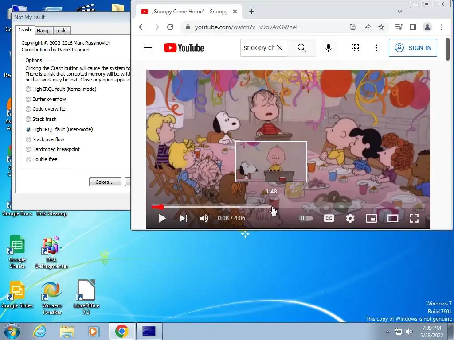Launch Internet Explorer from taskbar
Viewport: 454px width, 340px height.
point(39,331)
